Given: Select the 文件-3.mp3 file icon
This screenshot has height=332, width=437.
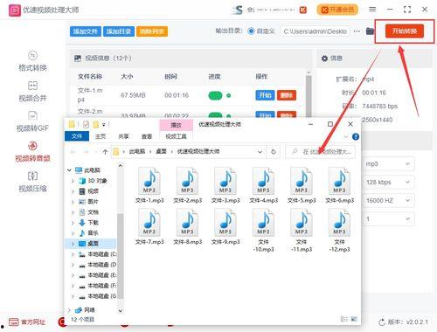Looking at the screenshot, I should pos(225,182).
